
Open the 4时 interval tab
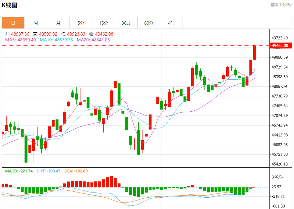coord(171,23)
